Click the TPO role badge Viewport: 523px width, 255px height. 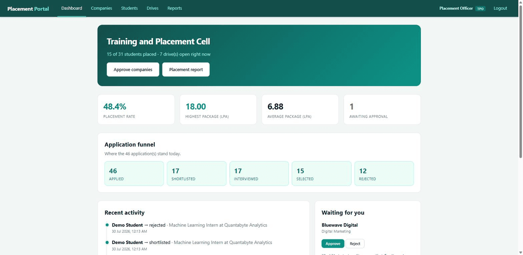point(480,9)
